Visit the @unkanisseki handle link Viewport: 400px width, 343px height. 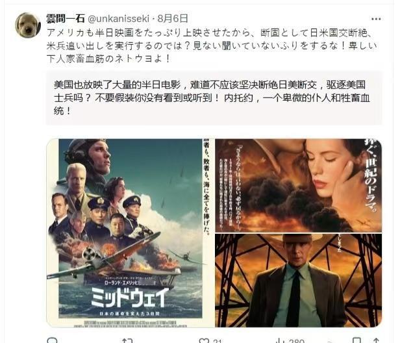[x=118, y=19]
